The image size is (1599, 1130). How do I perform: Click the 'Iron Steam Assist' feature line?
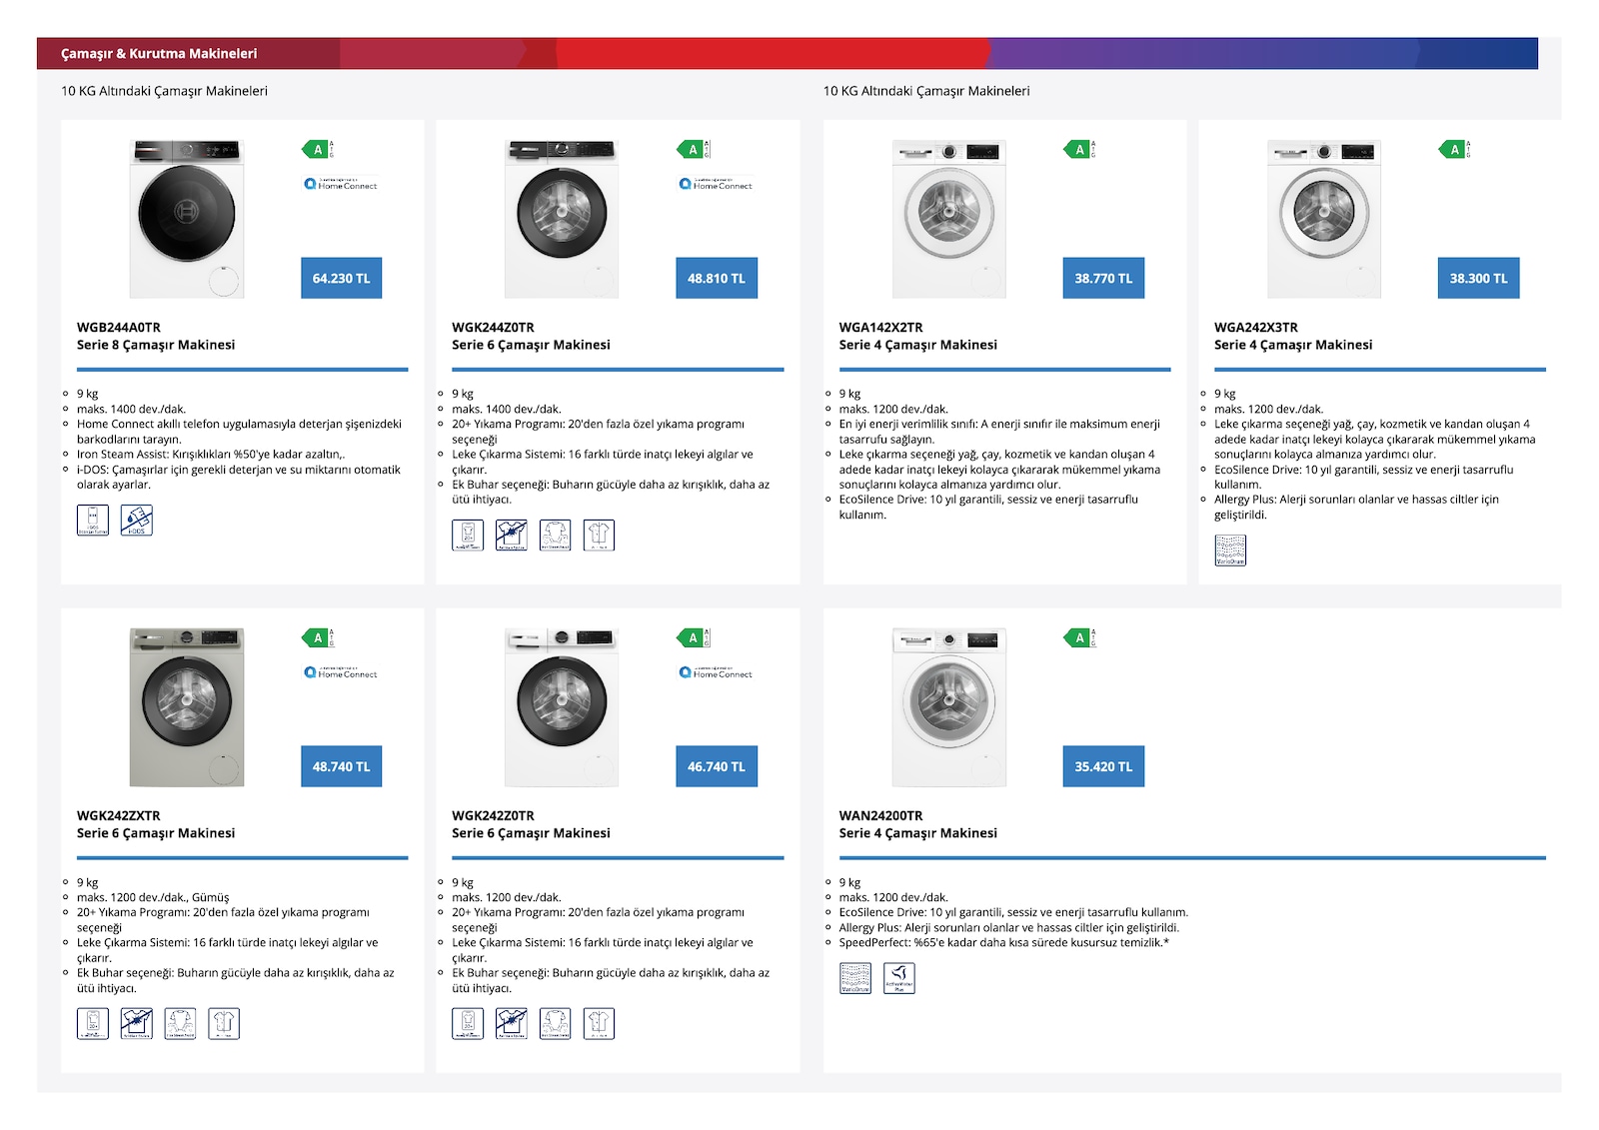211,455
